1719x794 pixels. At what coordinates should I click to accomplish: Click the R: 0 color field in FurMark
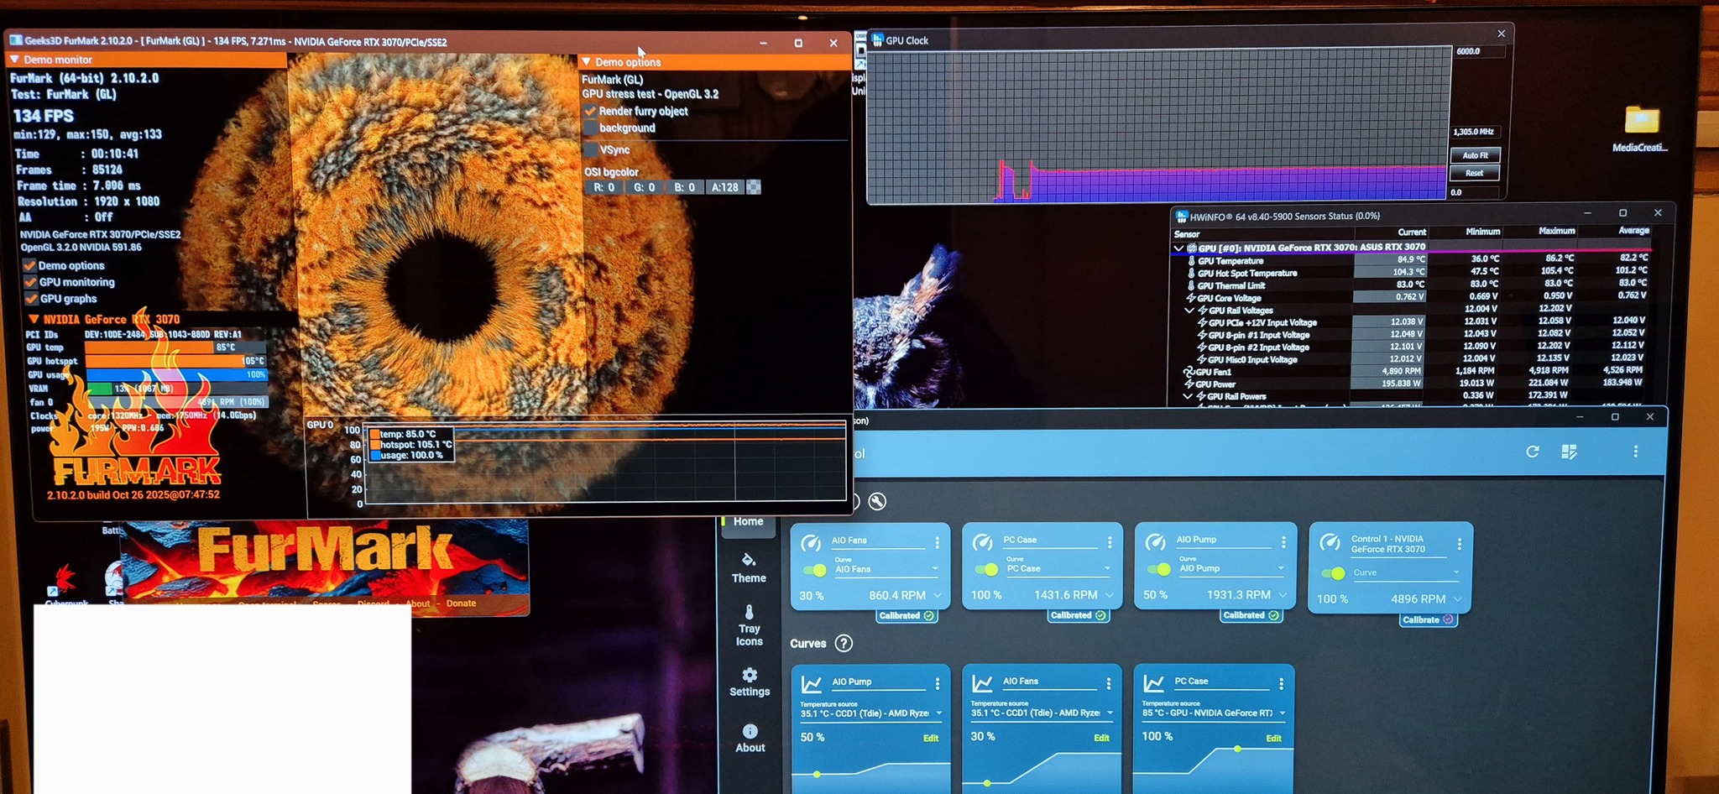pos(603,187)
